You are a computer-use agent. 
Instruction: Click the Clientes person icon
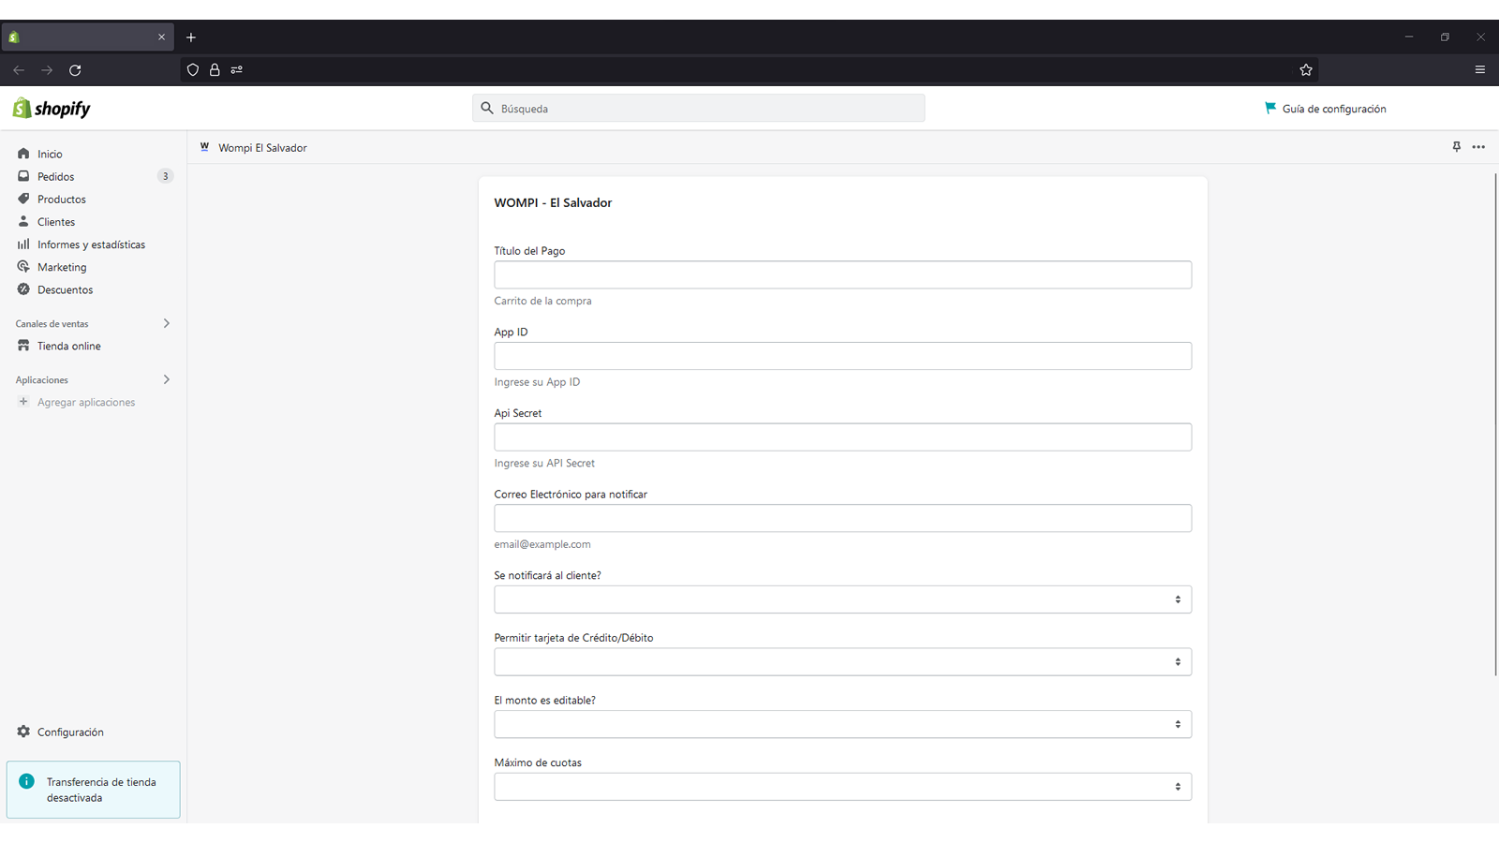(x=23, y=222)
